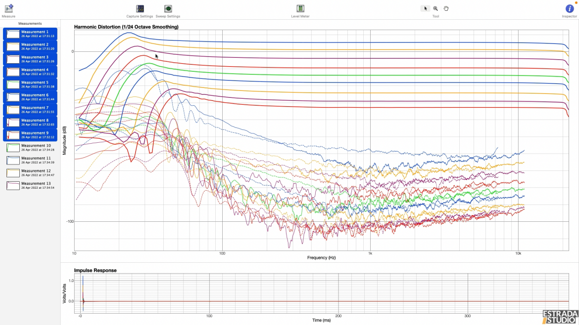Select Measurement 13 in the list
The image size is (579, 325).
[30, 185]
